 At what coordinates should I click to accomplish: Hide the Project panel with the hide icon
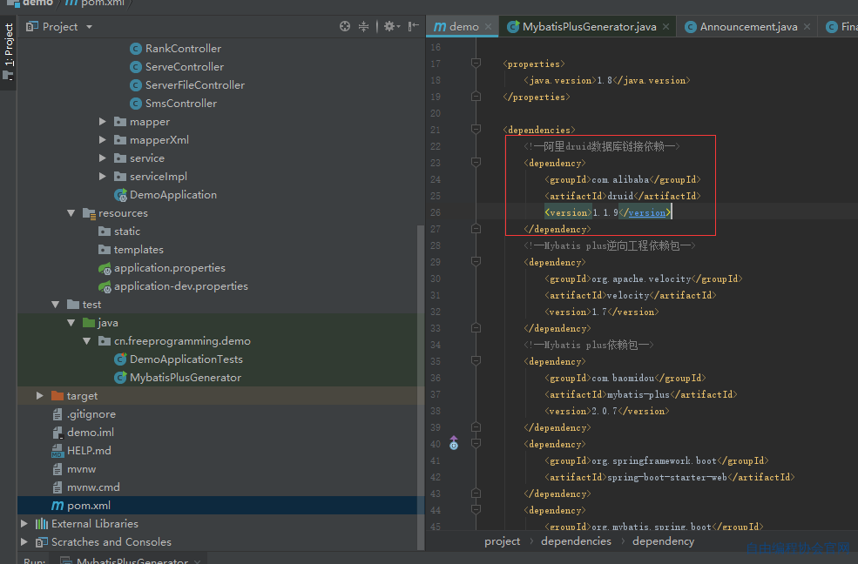click(x=414, y=26)
